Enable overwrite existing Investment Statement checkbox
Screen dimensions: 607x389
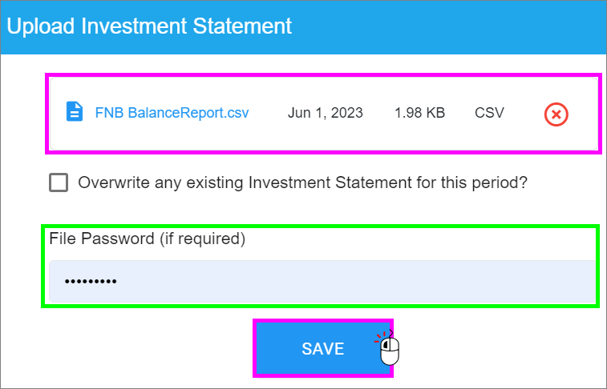tap(59, 182)
